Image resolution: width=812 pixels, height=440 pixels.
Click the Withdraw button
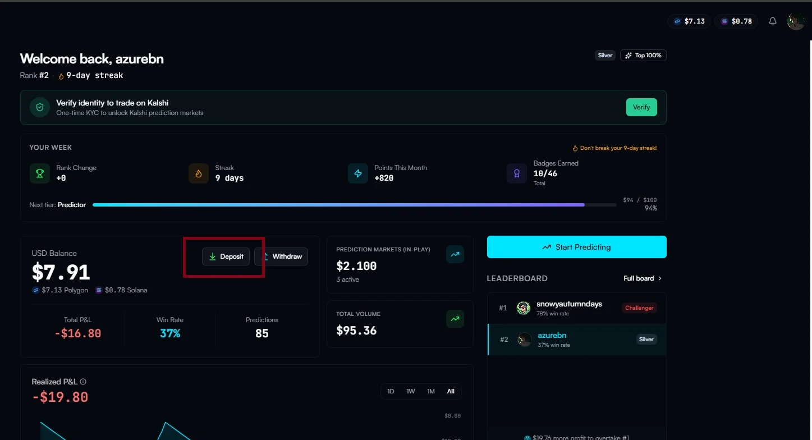click(281, 256)
